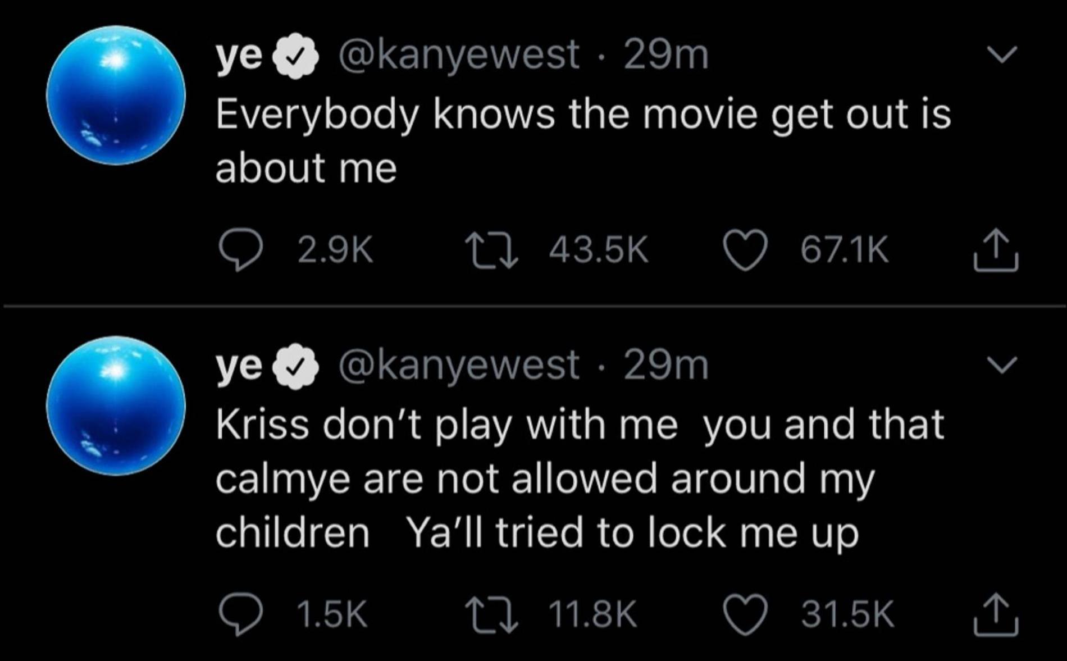Share the 'Kriss don't play' tweet
1067x661 pixels.
click(996, 614)
